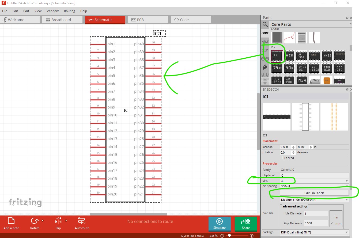Open the pins count dropdown
The width and height of the screenshot is (359, 238).
coord(314,181)
